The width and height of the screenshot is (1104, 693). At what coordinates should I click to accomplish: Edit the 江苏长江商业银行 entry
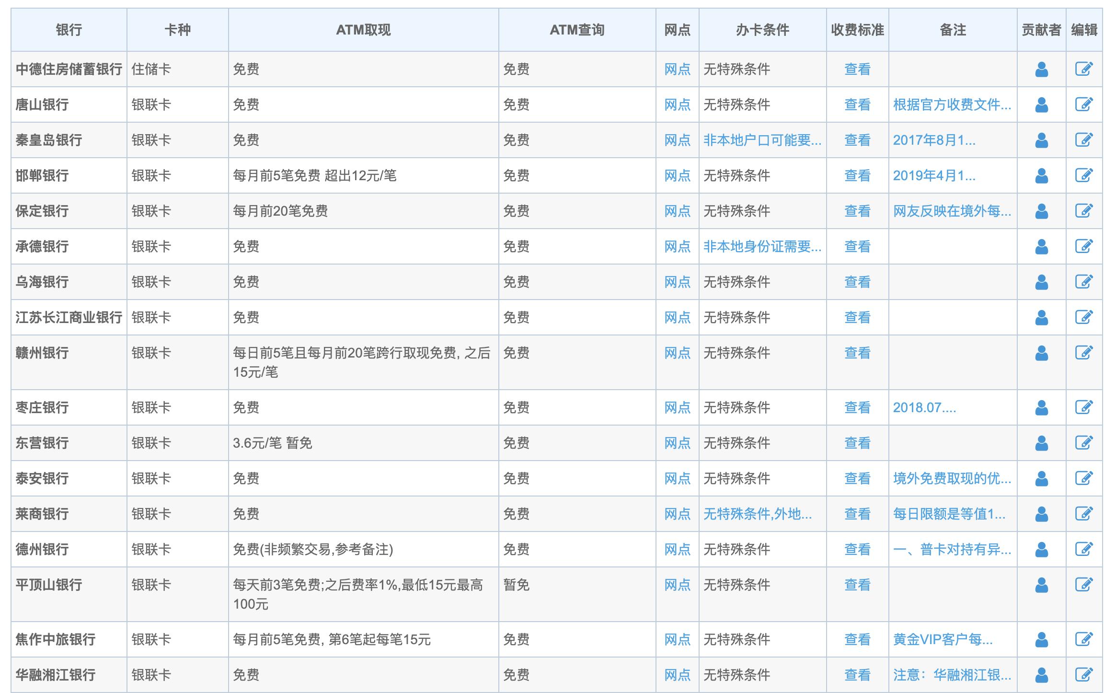(1084, 317)
